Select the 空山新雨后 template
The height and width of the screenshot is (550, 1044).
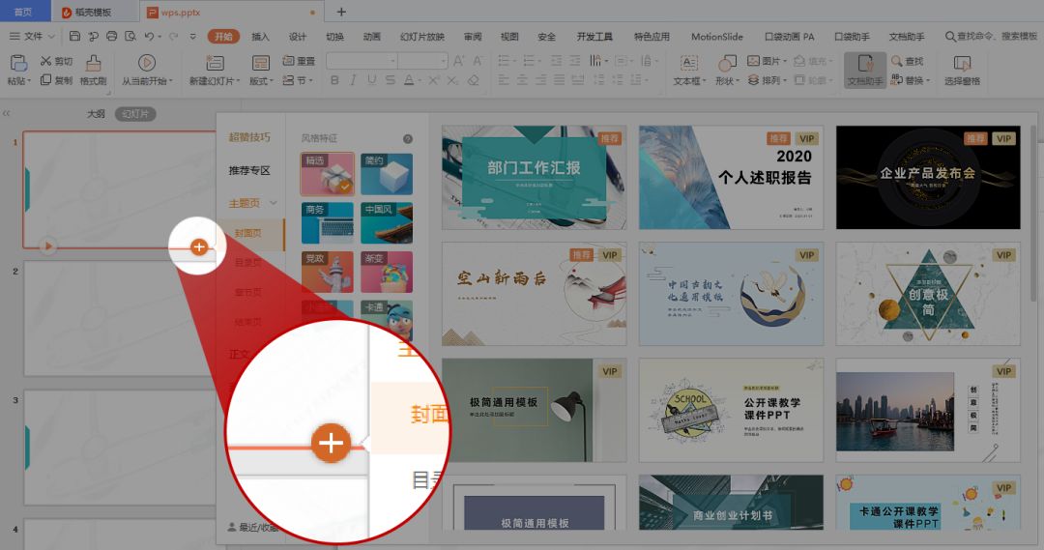534,294
